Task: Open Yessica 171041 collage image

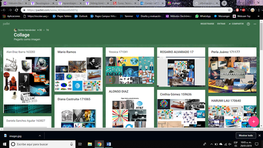Action: [130, 70]
